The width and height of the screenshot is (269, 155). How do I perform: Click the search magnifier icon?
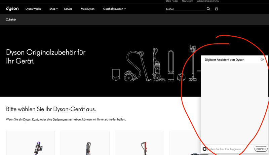(208, 9)
